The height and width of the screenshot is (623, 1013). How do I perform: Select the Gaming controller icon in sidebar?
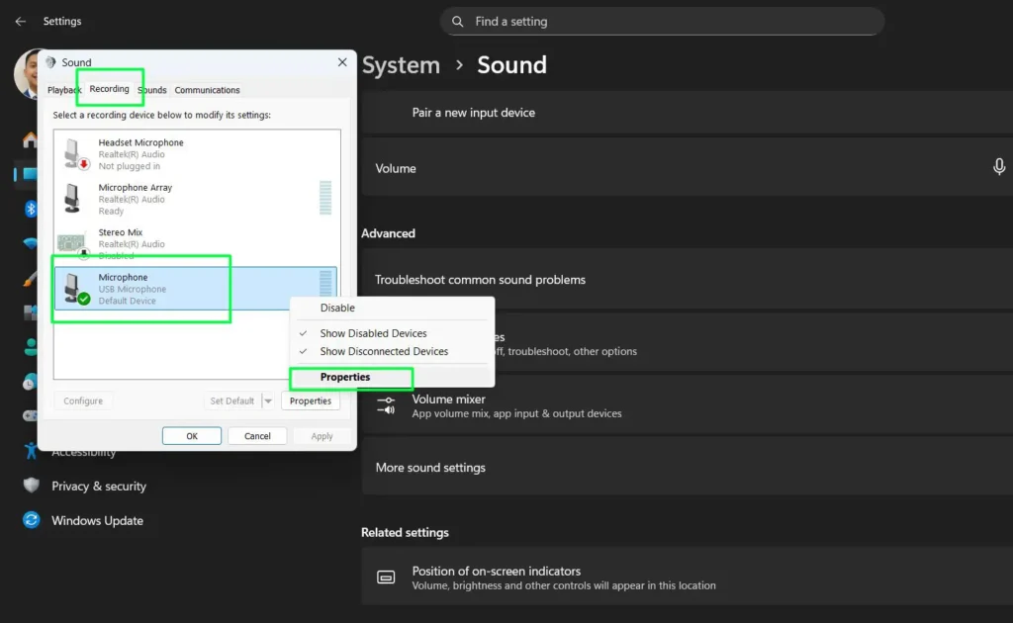(x=29, y=415)
